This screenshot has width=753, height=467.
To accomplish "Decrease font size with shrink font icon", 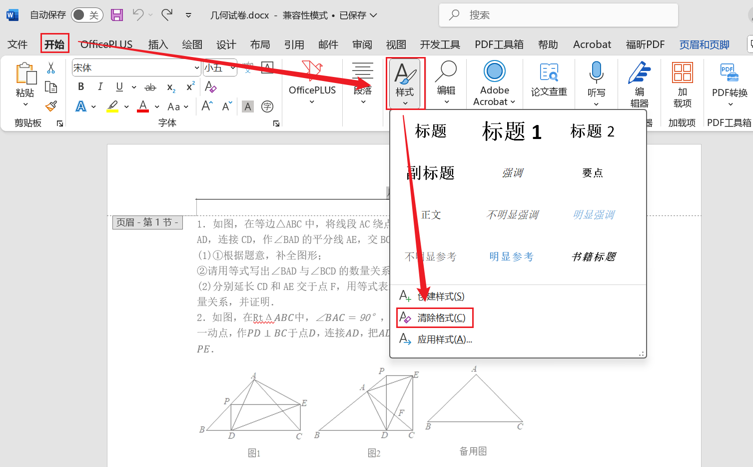I will tap(227, 106).
